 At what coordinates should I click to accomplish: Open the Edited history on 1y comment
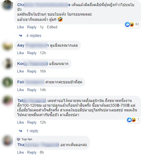pyautogui.click(x=52, y=27)
